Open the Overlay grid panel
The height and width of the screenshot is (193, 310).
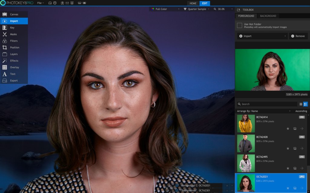[14, 67]
